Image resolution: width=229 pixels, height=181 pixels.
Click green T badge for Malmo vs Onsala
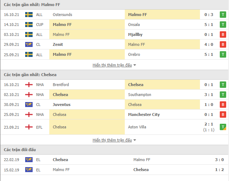tap(223, 25)
